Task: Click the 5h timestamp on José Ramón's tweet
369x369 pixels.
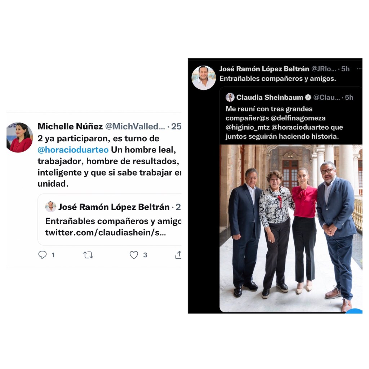Action: [x=345, y=69]
